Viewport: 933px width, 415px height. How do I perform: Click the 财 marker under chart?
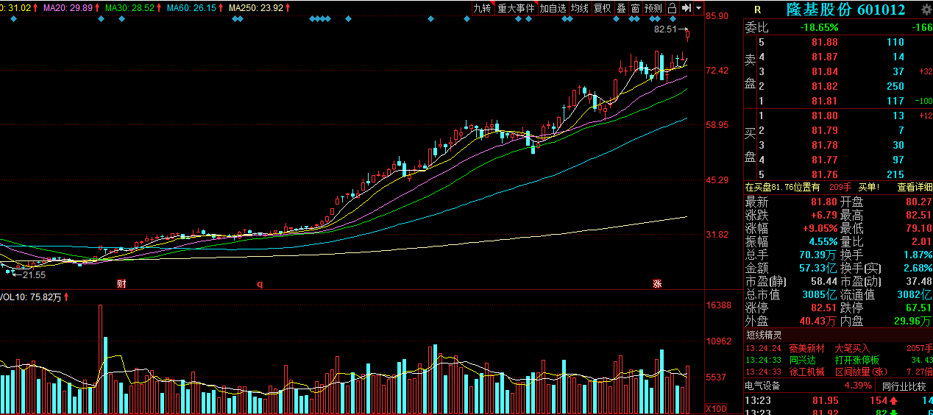[121, 283]
